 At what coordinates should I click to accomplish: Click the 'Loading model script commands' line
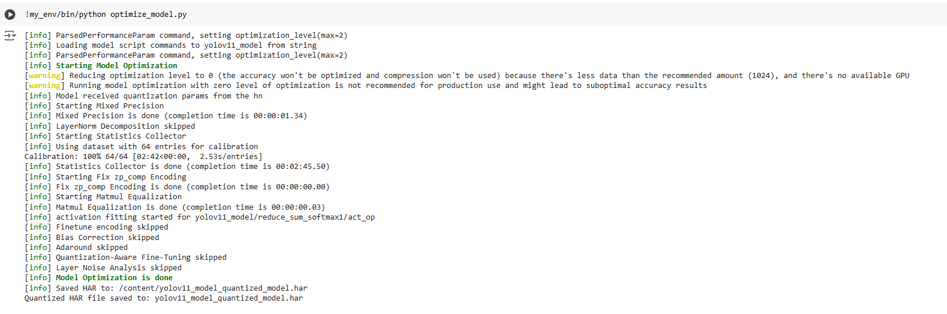tap(170, 45)
